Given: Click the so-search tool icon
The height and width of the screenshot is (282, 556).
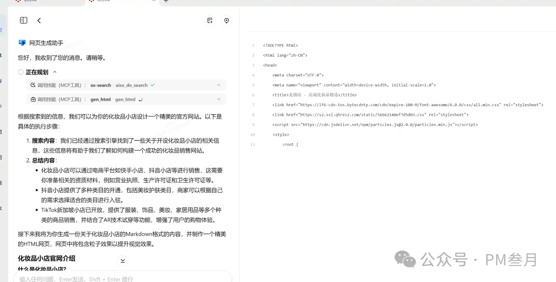Looking at the screenshot, I should tap(33, 85).
